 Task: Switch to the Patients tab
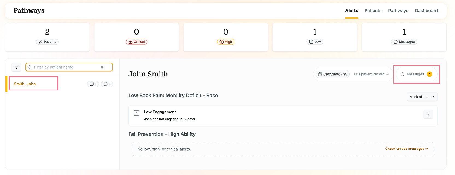(x=373, y=11)
